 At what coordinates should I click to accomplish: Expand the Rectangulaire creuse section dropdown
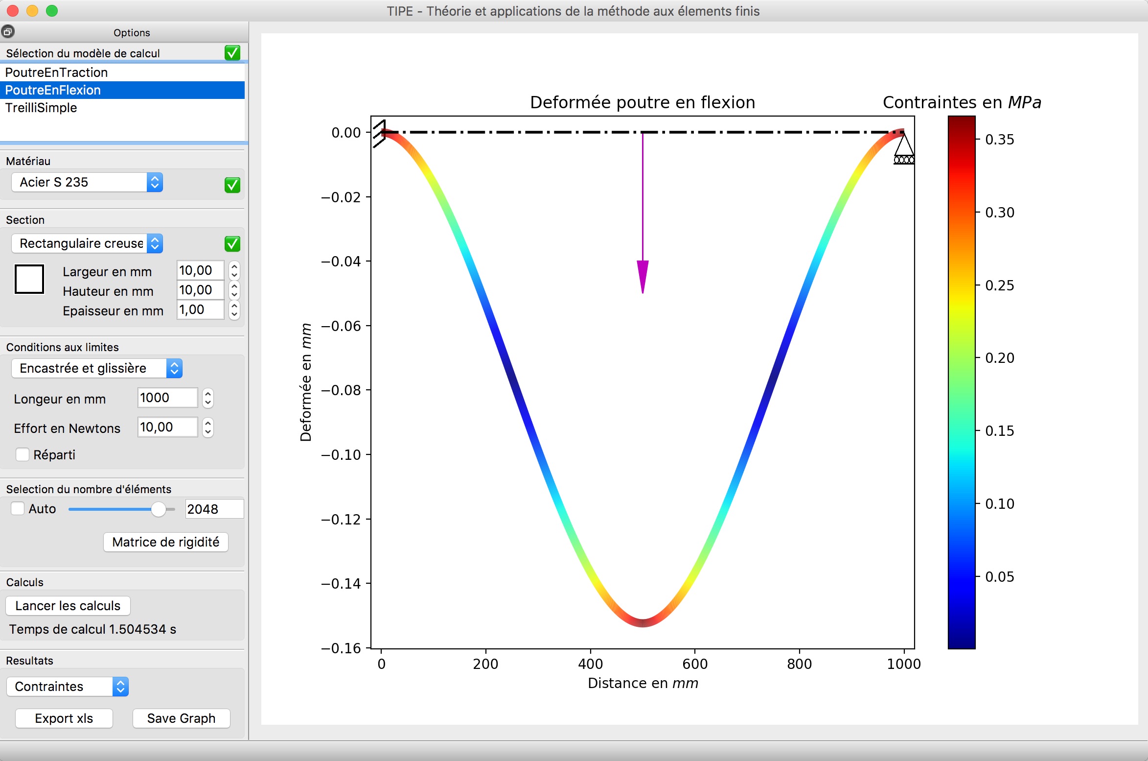click(x=87, y=243)
